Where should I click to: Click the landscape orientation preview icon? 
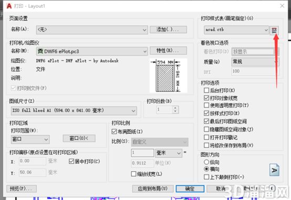point(274,169)
